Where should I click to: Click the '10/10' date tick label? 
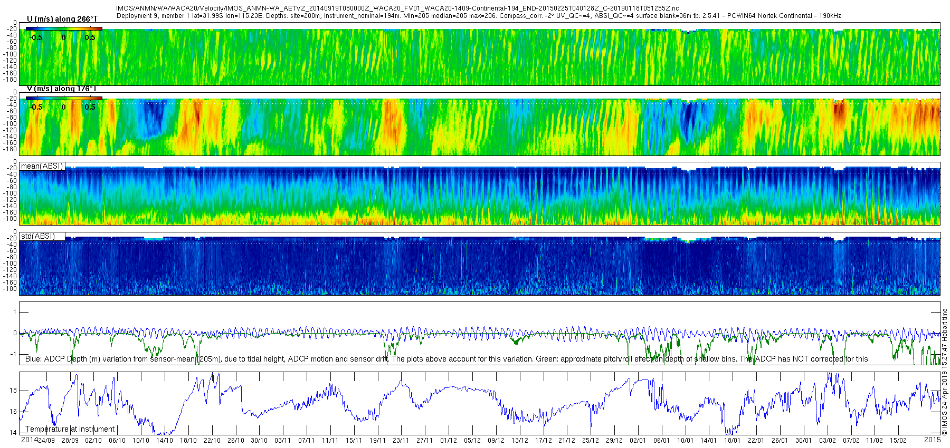(141, 440)
